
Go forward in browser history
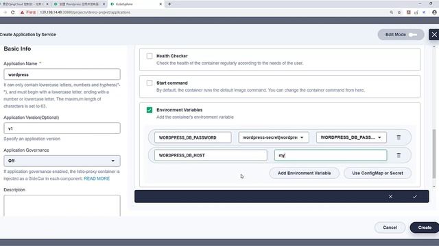(5, 12)
